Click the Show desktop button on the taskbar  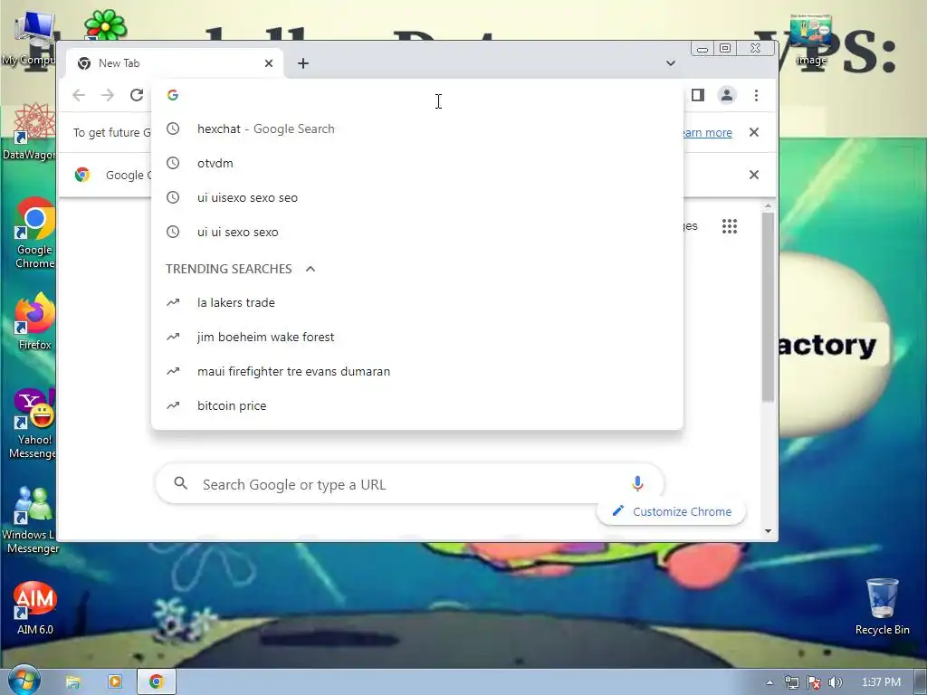tap(920, 682)
